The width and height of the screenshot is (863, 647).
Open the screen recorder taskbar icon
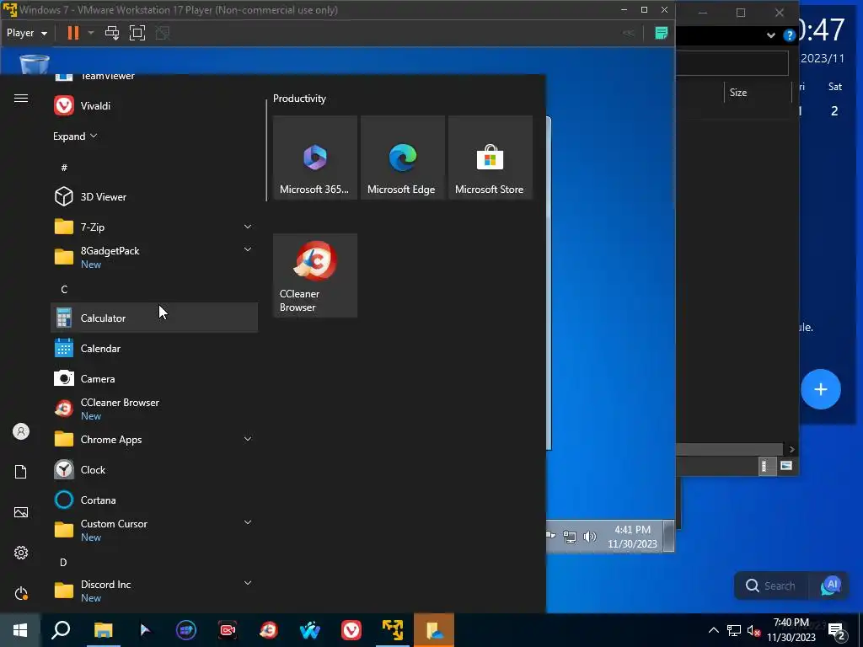(228, 630)
